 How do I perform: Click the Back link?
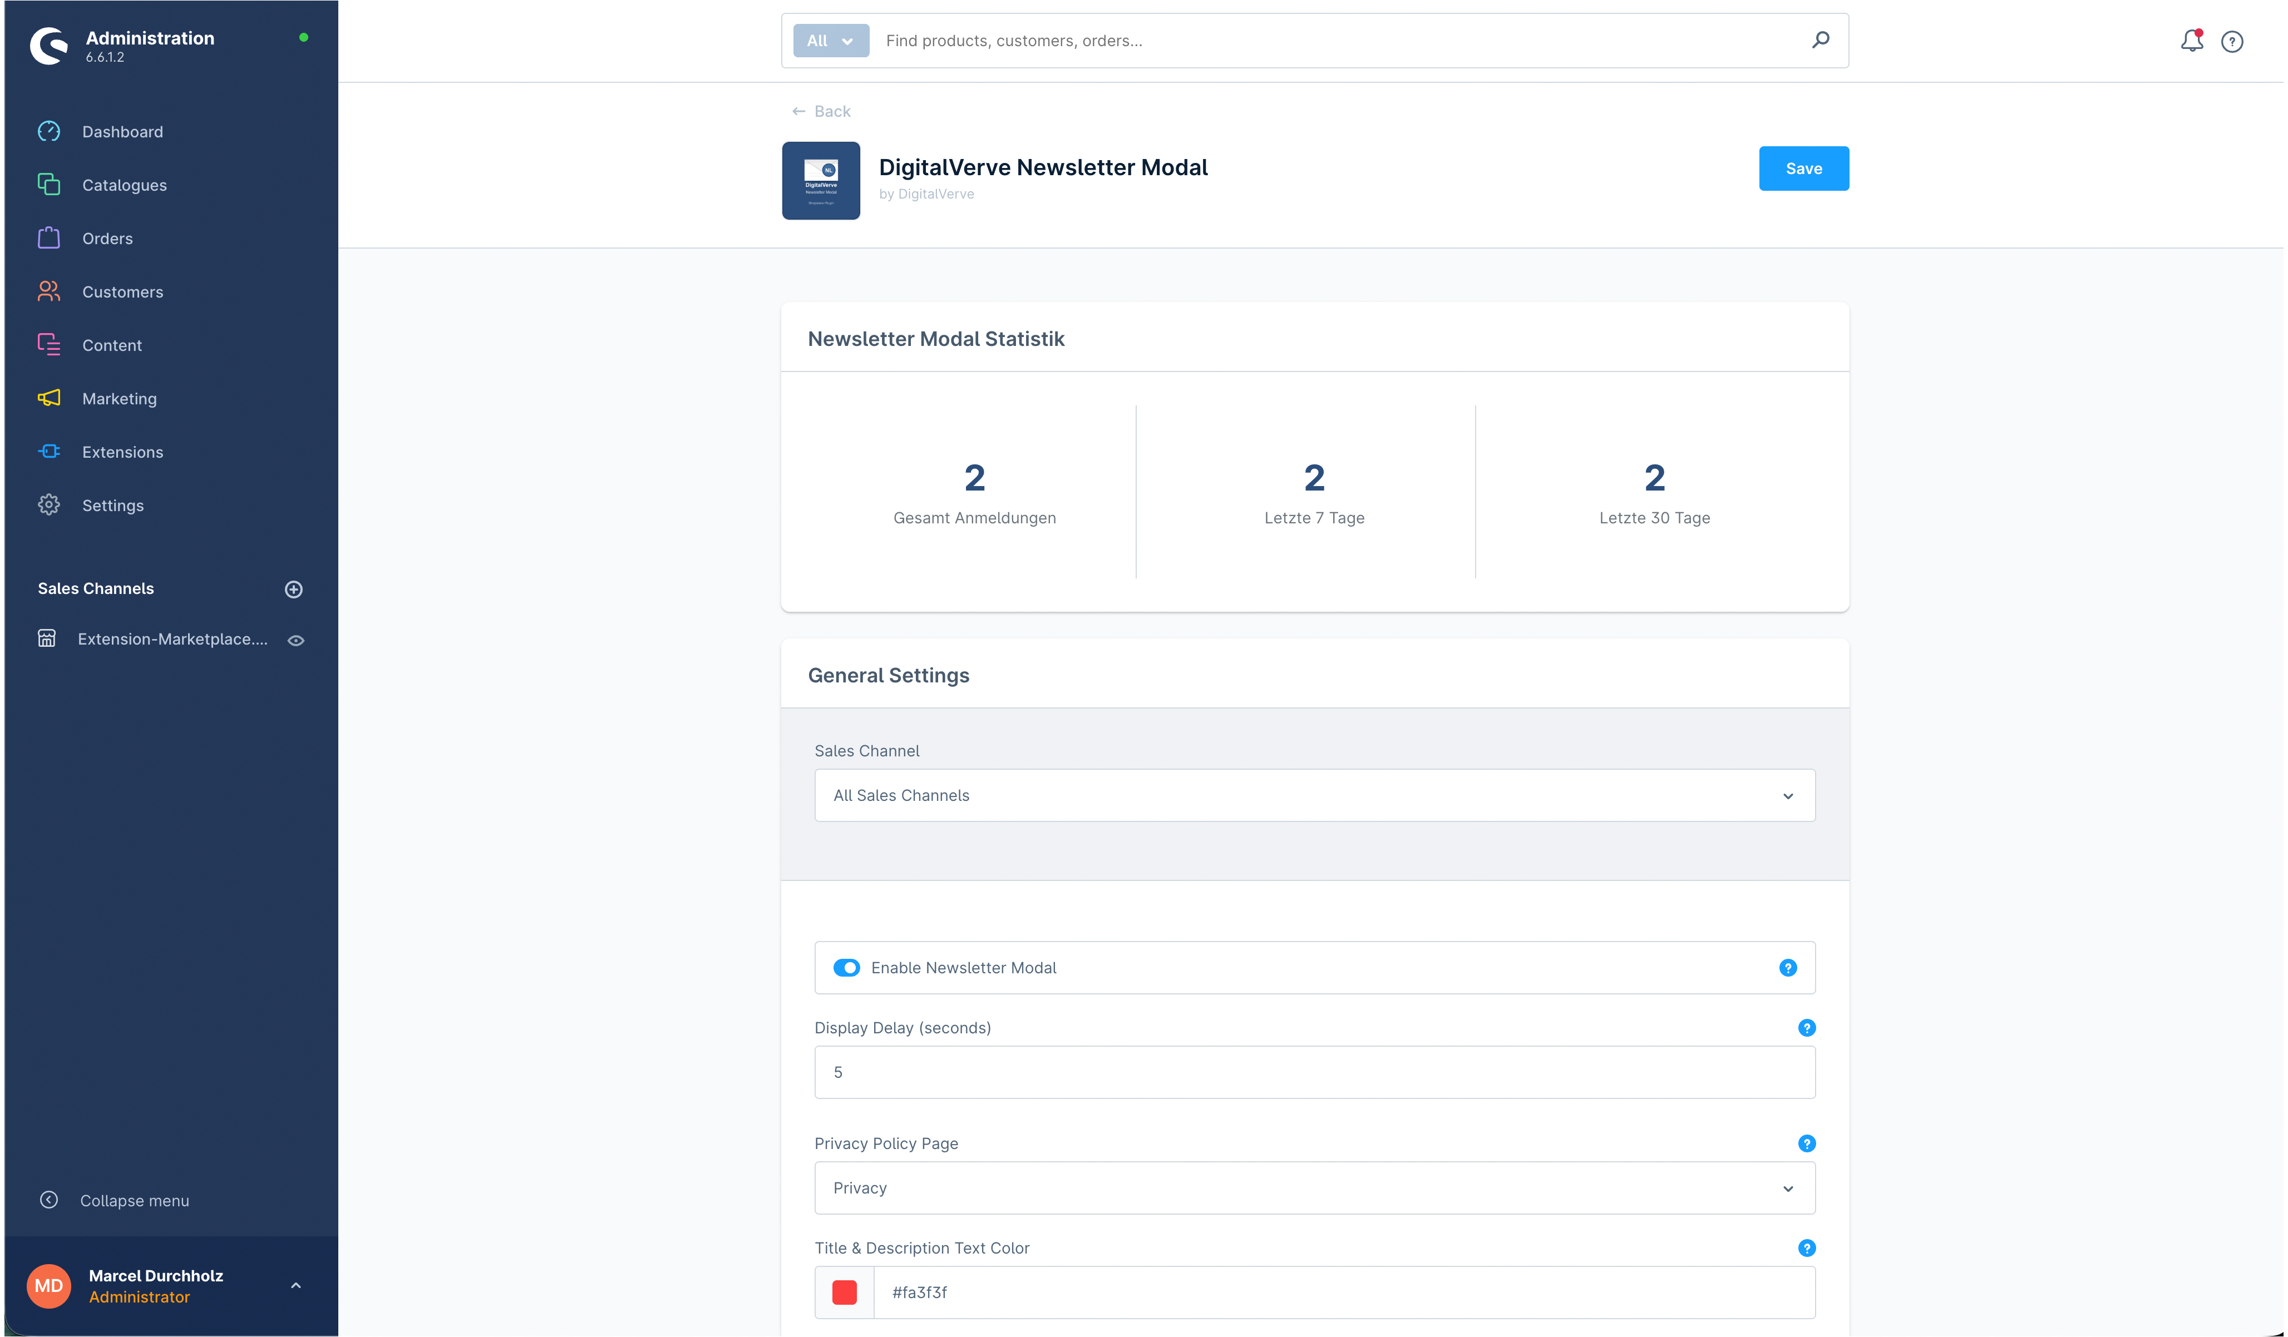click(821, 111)
